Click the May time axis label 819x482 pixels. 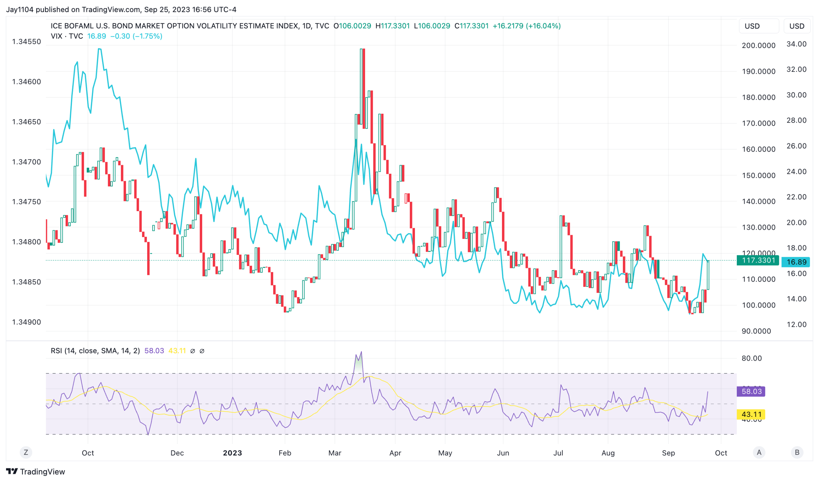445,453
